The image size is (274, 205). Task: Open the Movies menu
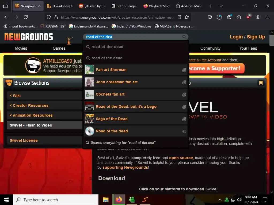point(21,48)
